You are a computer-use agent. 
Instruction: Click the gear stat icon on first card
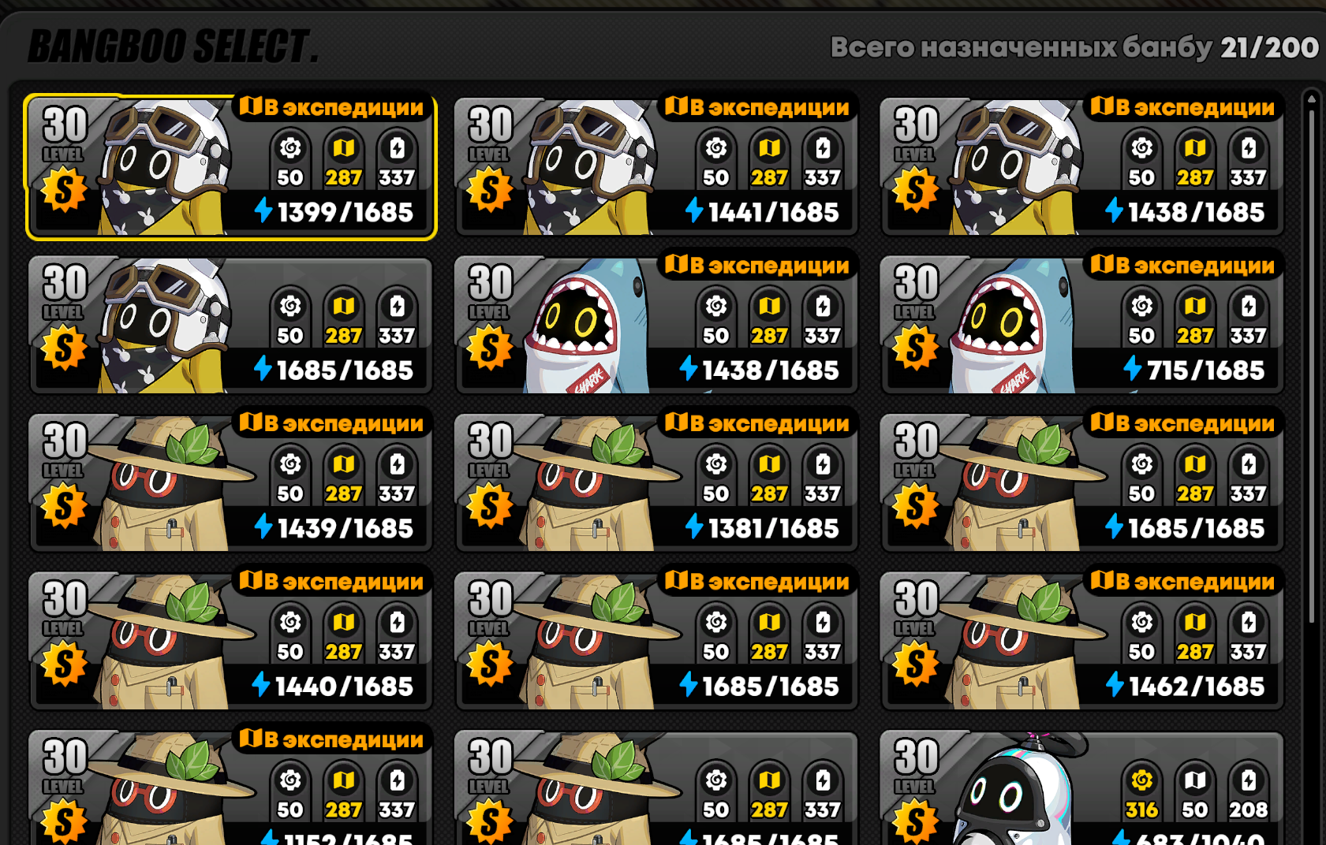click(290, 148)
